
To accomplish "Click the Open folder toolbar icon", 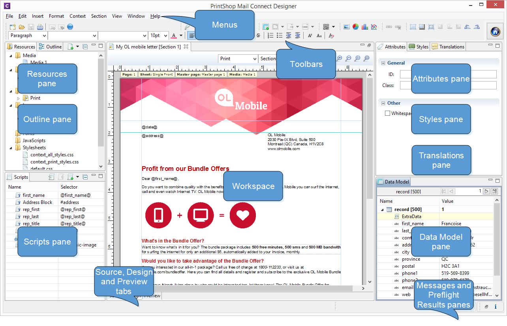I will pos(22,27).
